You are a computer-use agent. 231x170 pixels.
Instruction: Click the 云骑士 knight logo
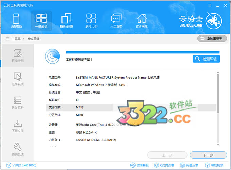(214, 21)
